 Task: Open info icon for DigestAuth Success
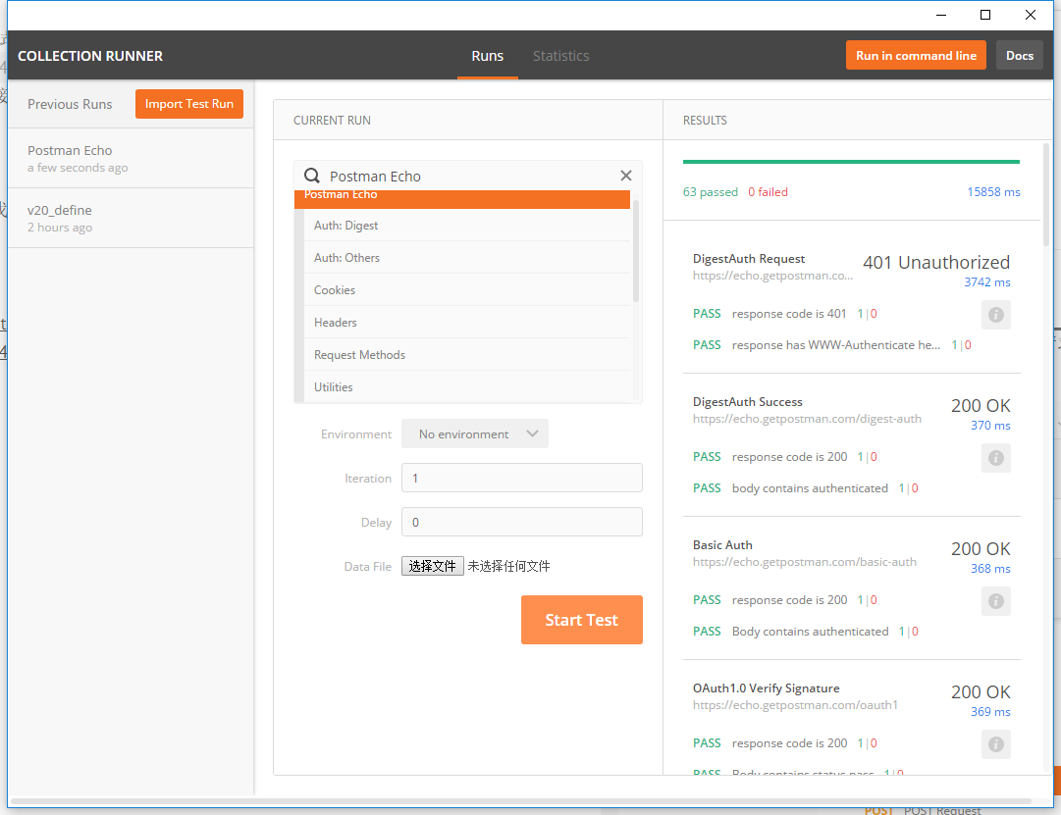point(995,458)
